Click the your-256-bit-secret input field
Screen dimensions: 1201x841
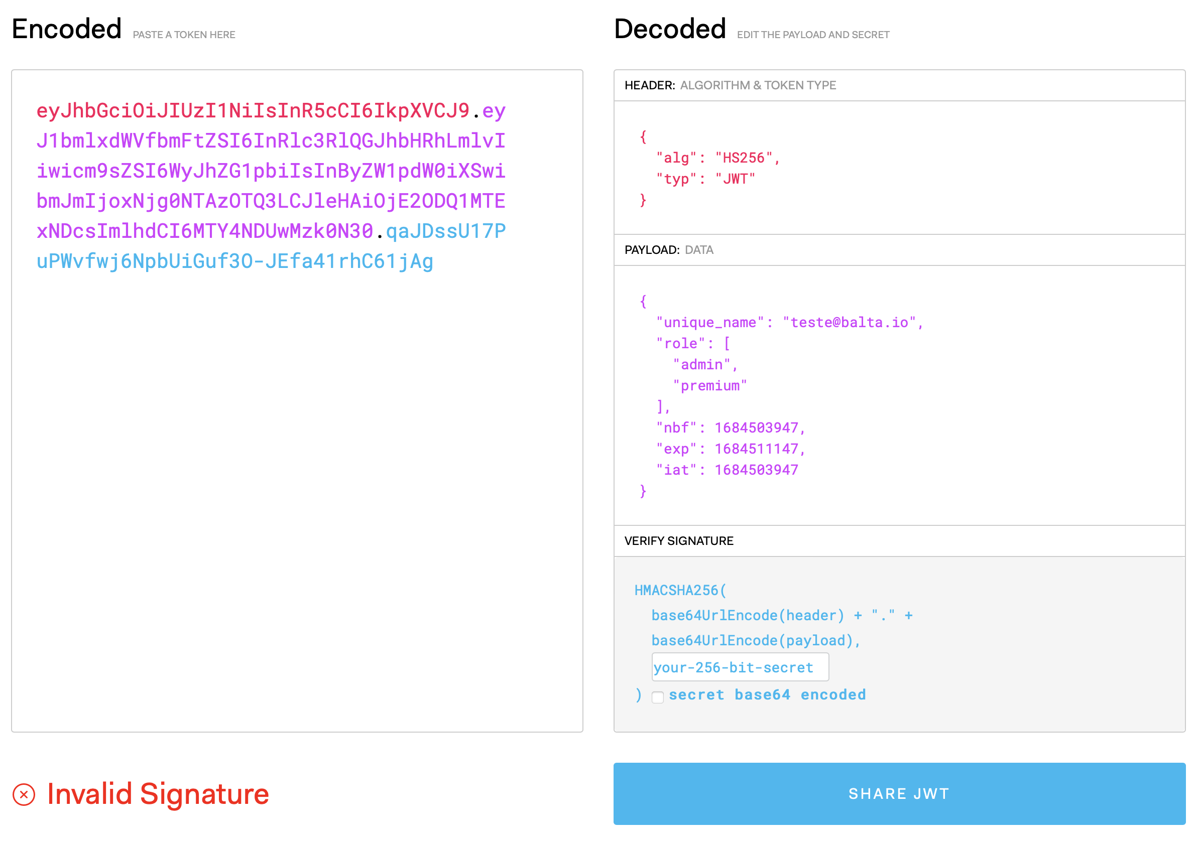tap(740, 667)
